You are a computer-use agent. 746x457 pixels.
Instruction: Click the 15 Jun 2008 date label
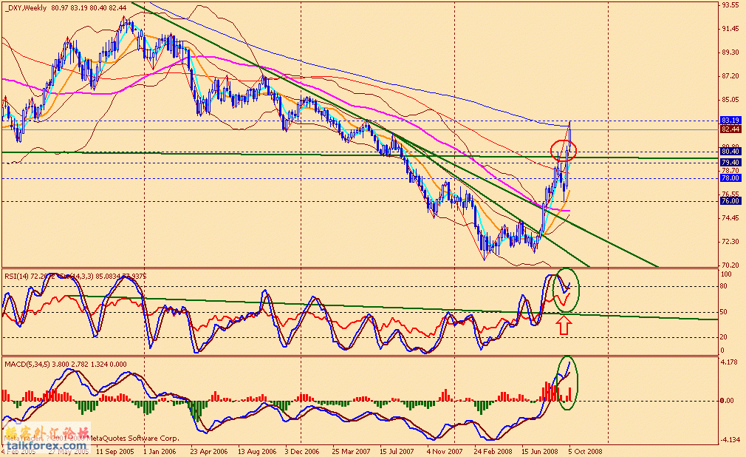pos(539,451)
